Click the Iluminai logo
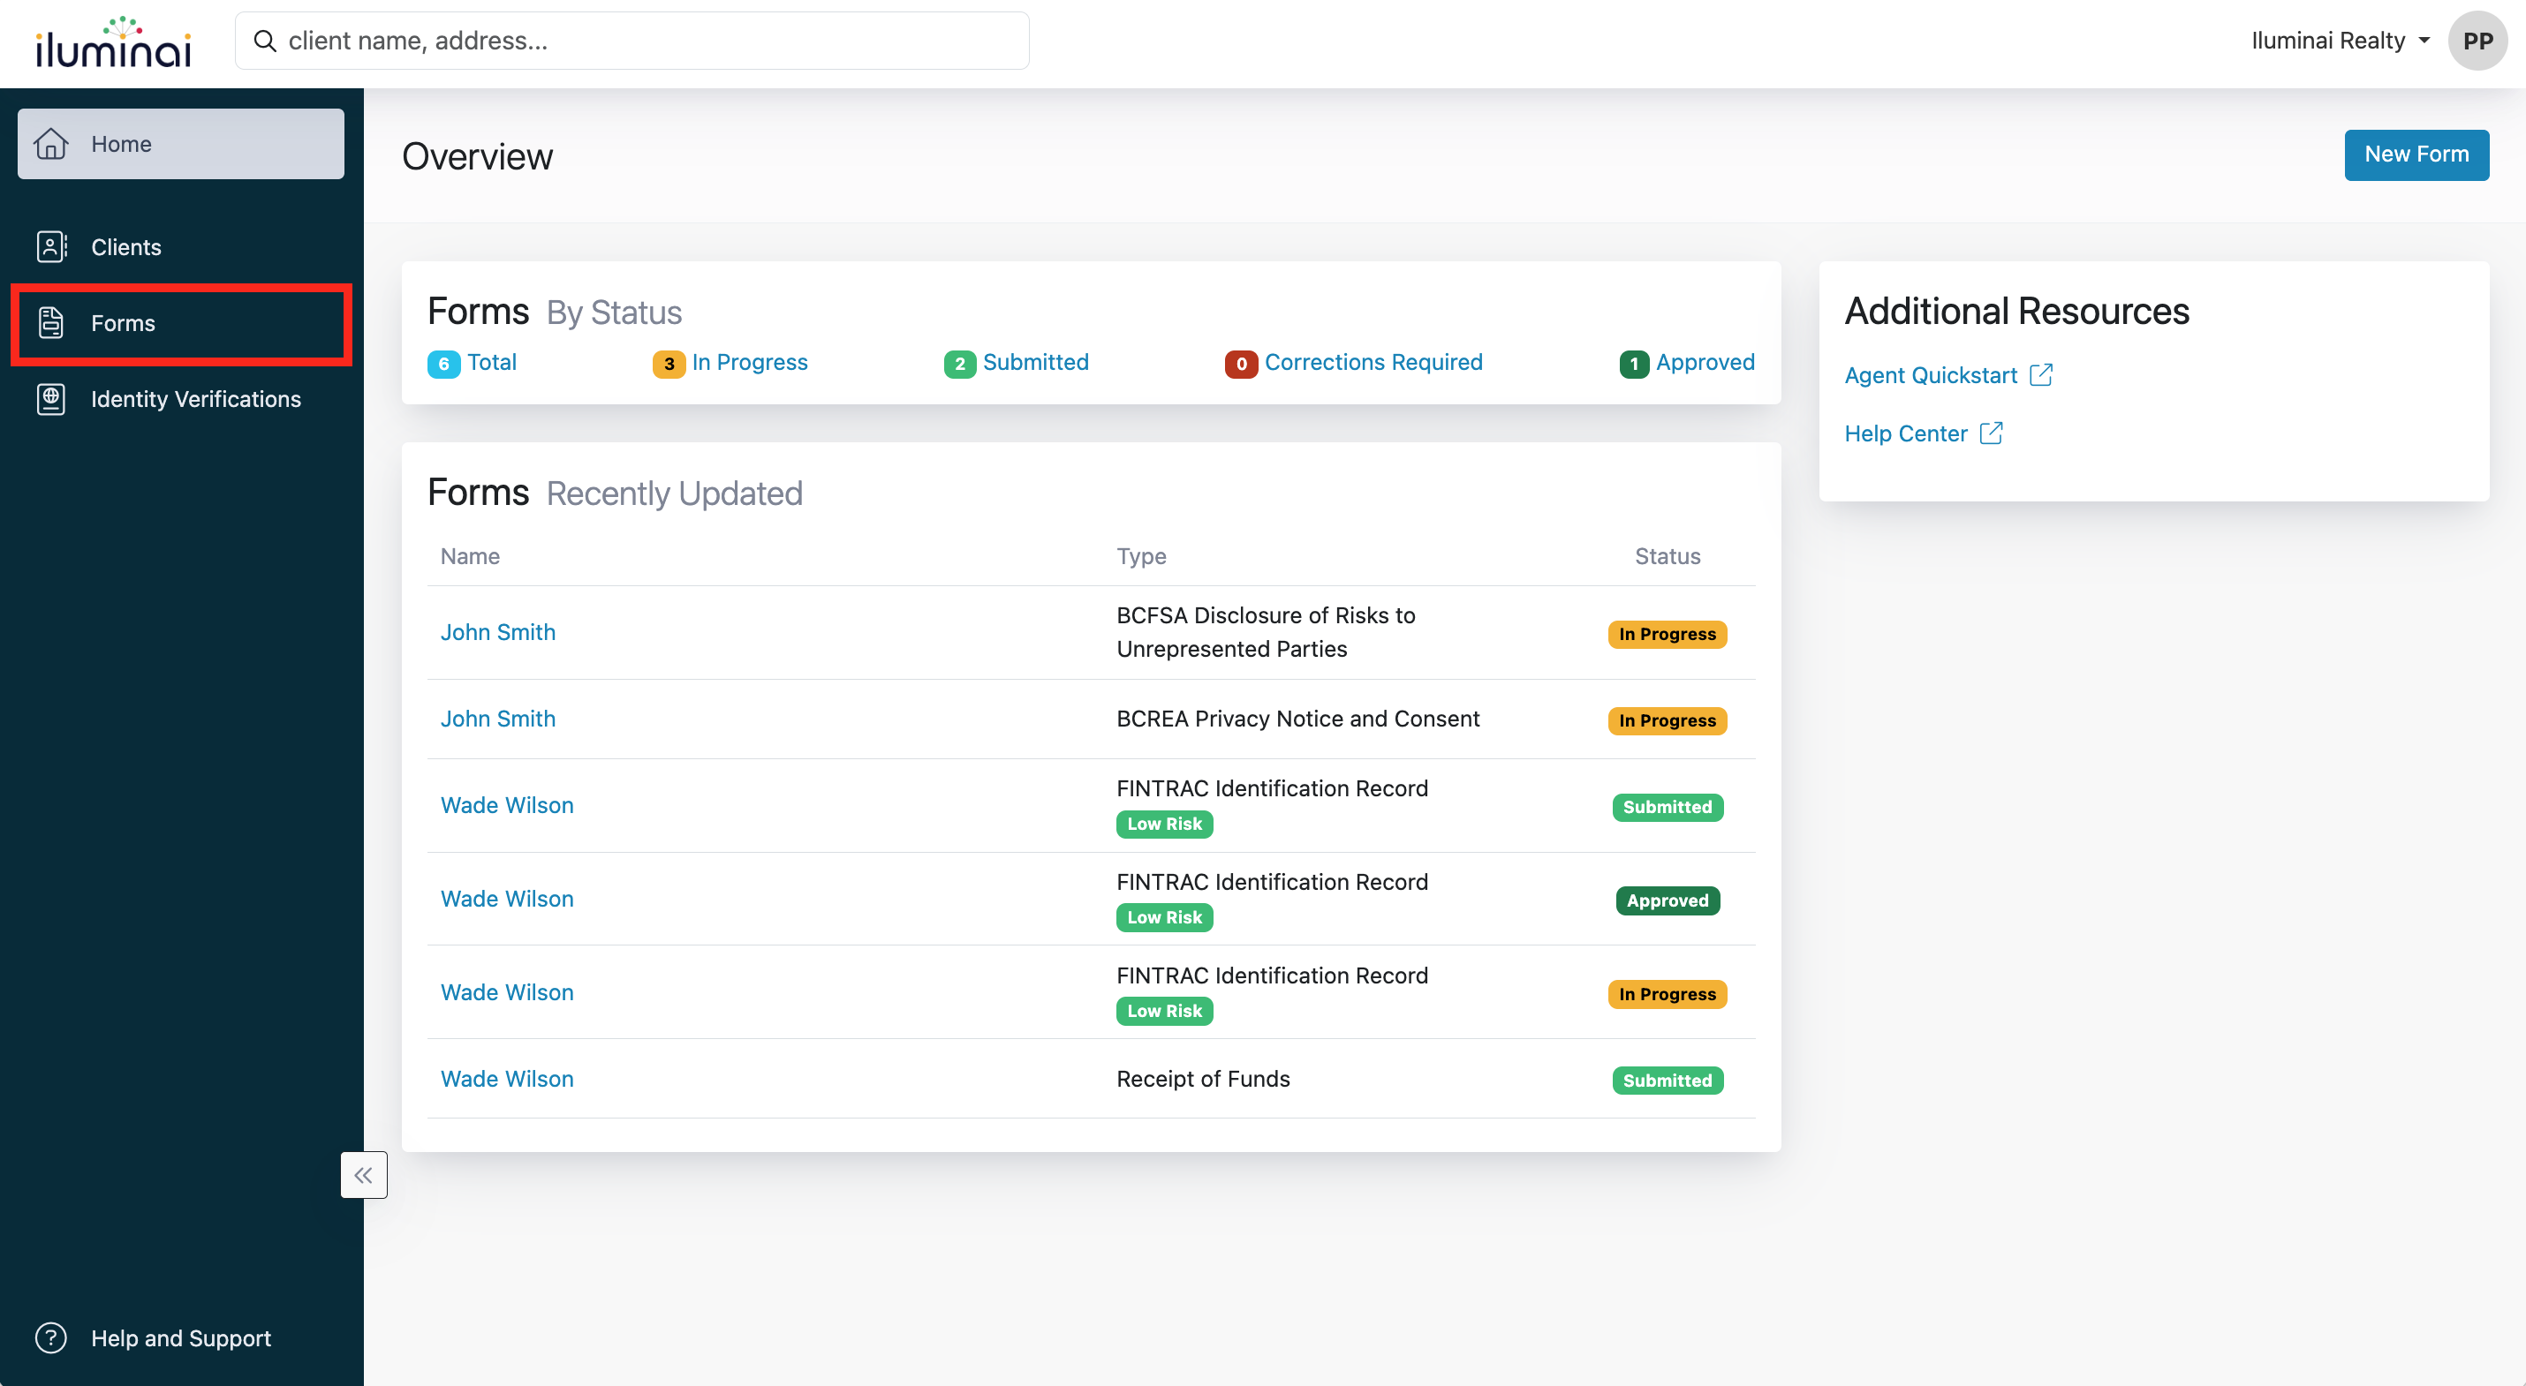Viewport: 2526px width, 1386px height. pos(113,43)
